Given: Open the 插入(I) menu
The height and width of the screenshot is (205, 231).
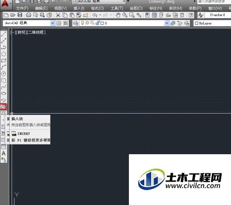Looking at the screenshot, I should click(x=79, y=8).
